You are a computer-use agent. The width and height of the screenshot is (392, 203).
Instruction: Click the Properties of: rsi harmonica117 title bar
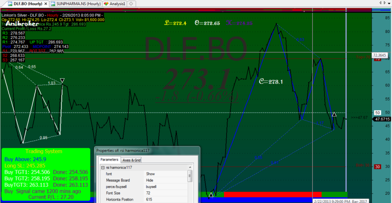point(147,151)
